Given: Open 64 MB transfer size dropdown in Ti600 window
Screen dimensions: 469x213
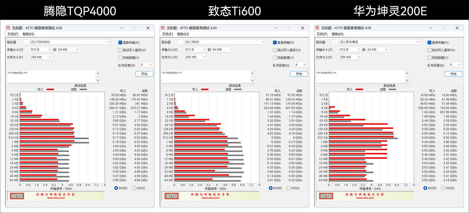Looking at the screenshot, I should click(x=223, y=49).
